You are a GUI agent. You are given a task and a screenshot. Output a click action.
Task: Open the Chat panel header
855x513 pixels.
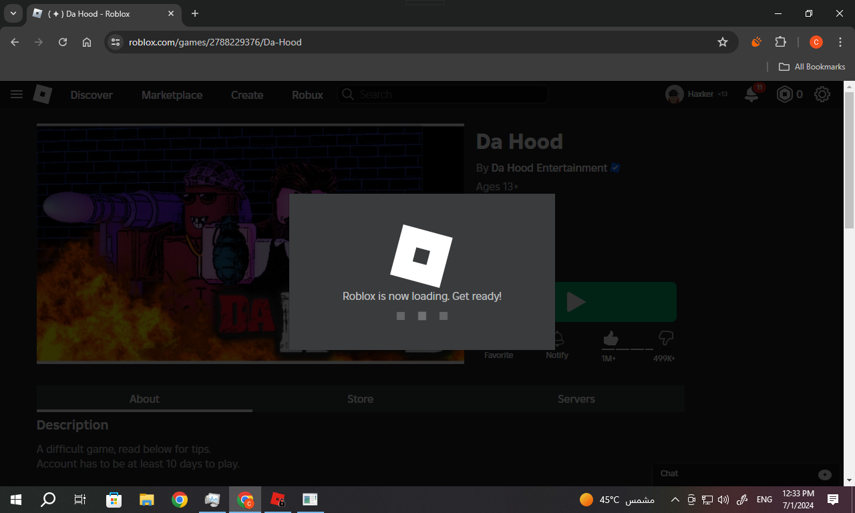click(x=745, y=474)
